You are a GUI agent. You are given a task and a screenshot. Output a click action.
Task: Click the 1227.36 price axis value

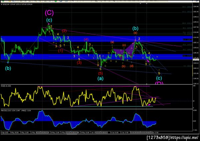[196, 27]
